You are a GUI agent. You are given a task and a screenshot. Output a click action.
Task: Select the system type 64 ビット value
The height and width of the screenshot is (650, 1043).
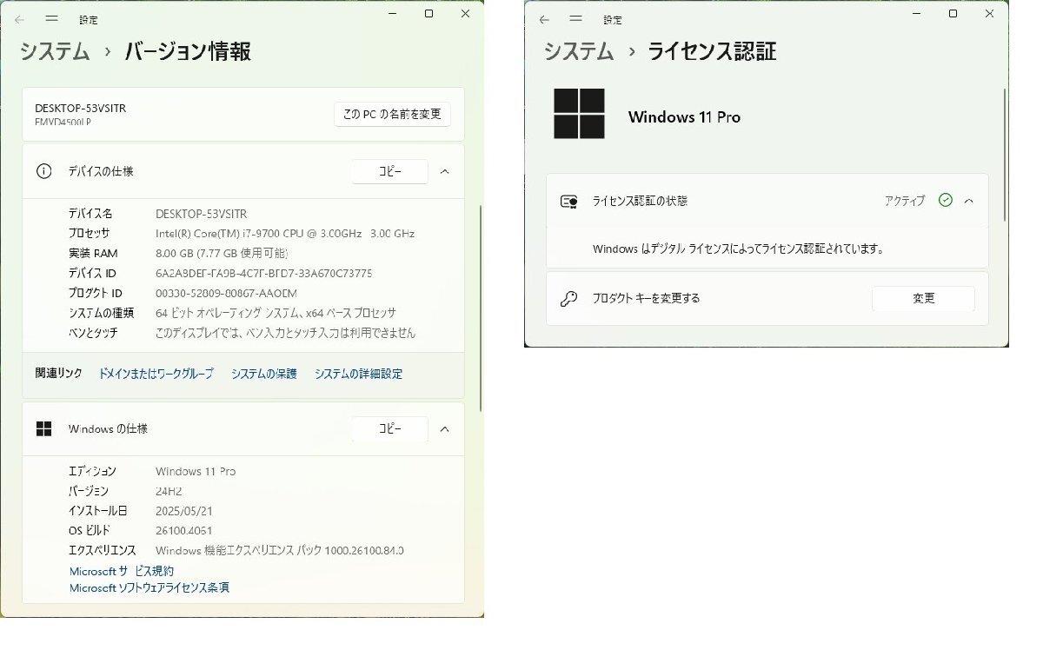pyautogui.click(x=276, y=313)
